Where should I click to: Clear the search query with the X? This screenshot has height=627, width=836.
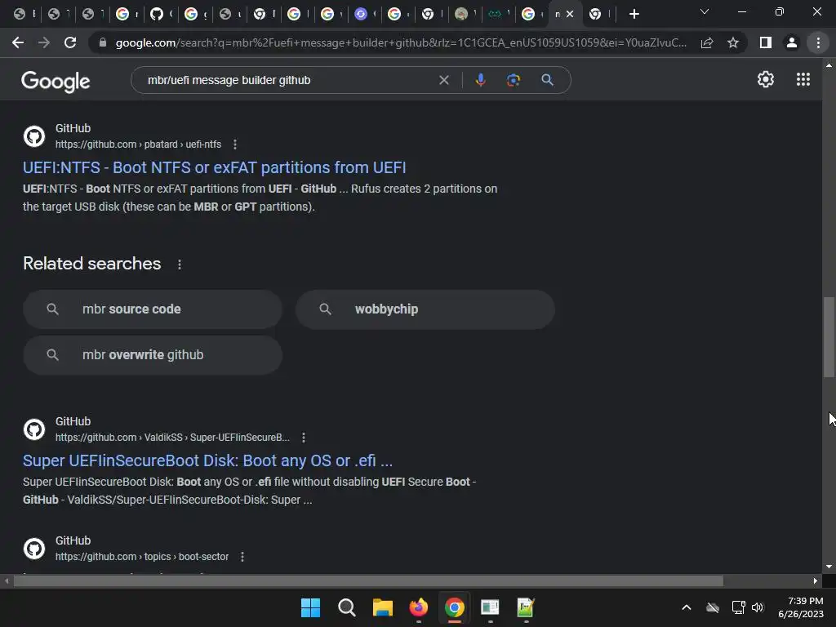[443, 80]
